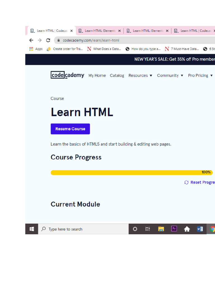Click the Resume Course button
This screenshot has width=215, height=286.
[x=70, y=129]
